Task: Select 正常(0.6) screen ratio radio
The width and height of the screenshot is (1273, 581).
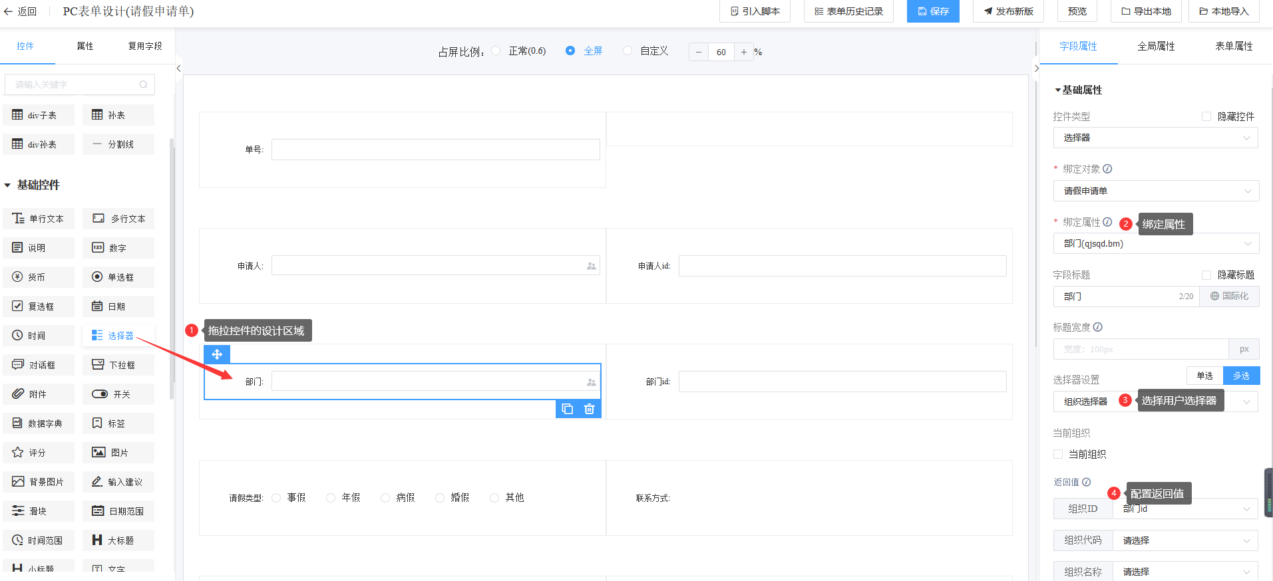Action: click(496, 51)
